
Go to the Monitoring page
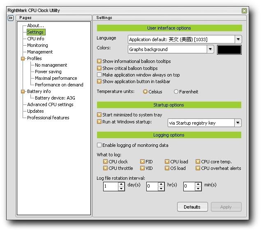37,45
